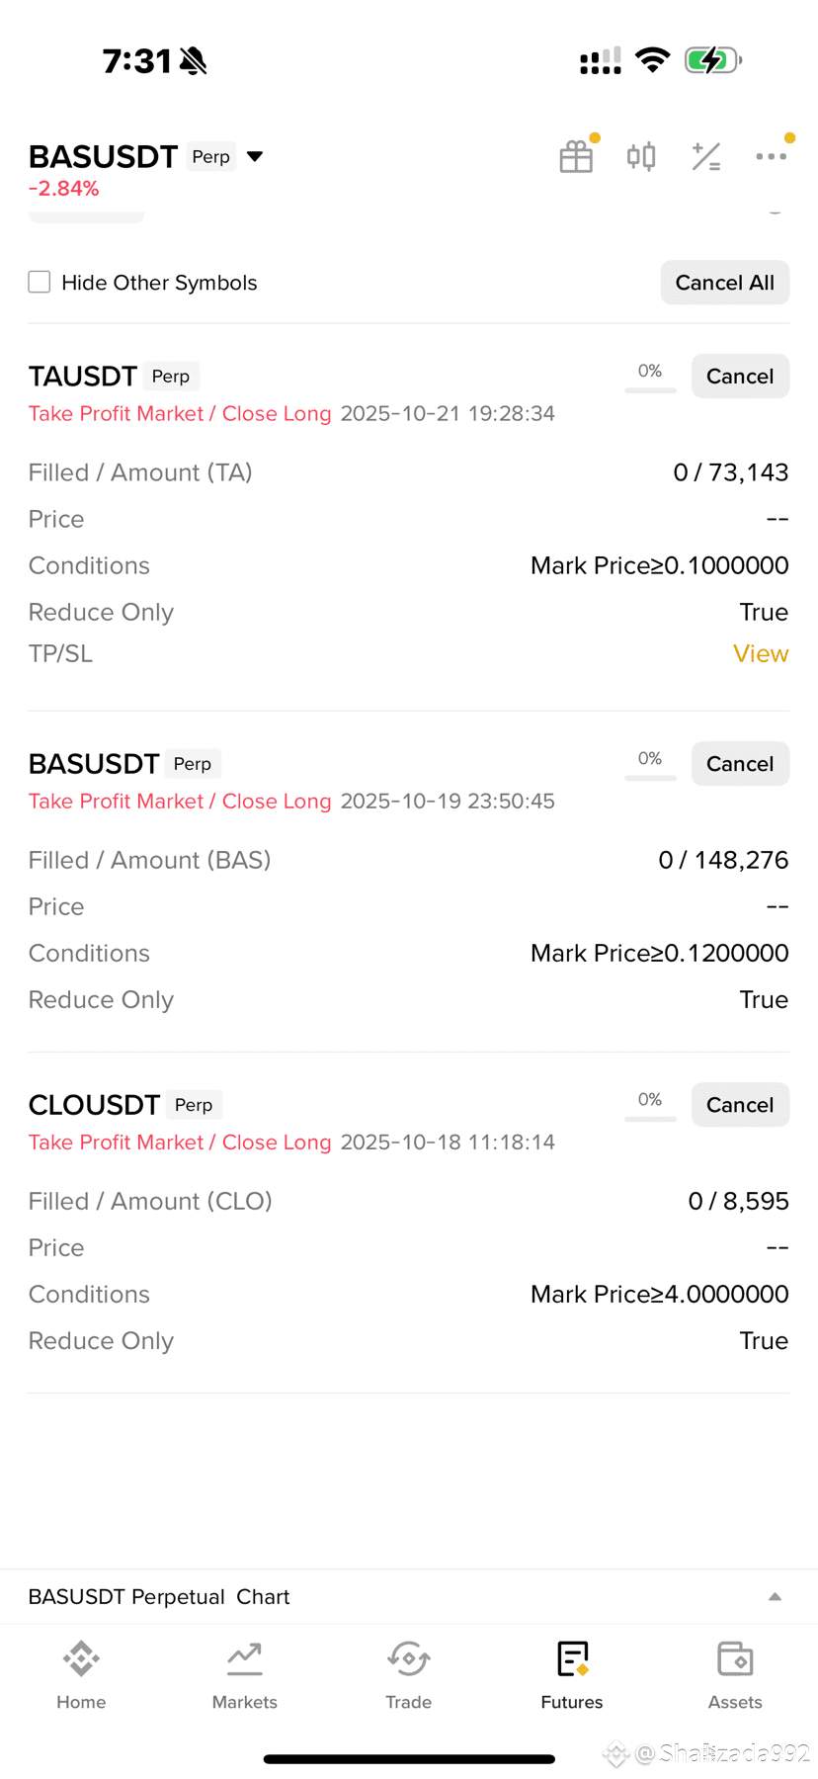Cancel the CLOUSDT take profit order

tap(740, 1104)
